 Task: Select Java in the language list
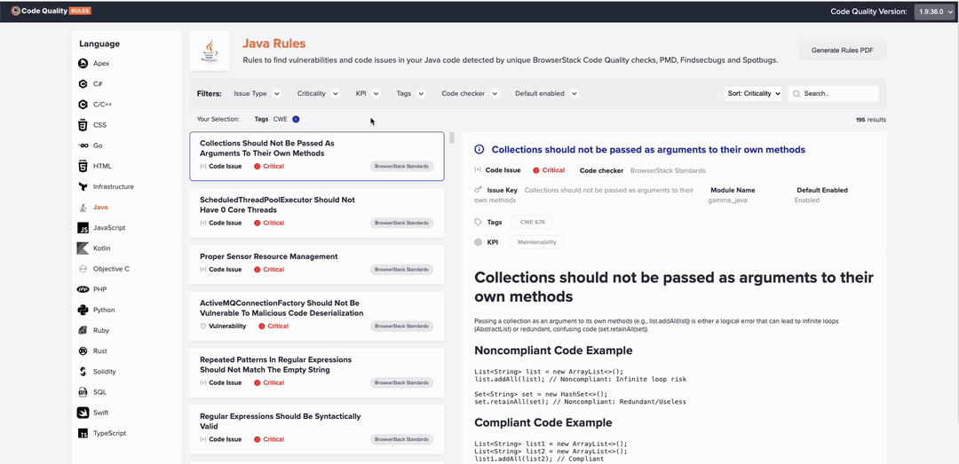click(100, 208)
